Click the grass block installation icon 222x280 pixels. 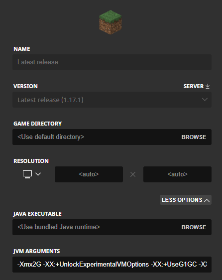pyautogui.click(x=111, y=22)
